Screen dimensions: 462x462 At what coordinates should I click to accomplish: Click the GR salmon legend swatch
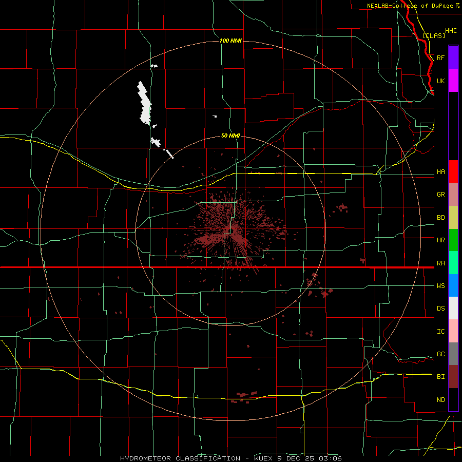pos(453,194)
